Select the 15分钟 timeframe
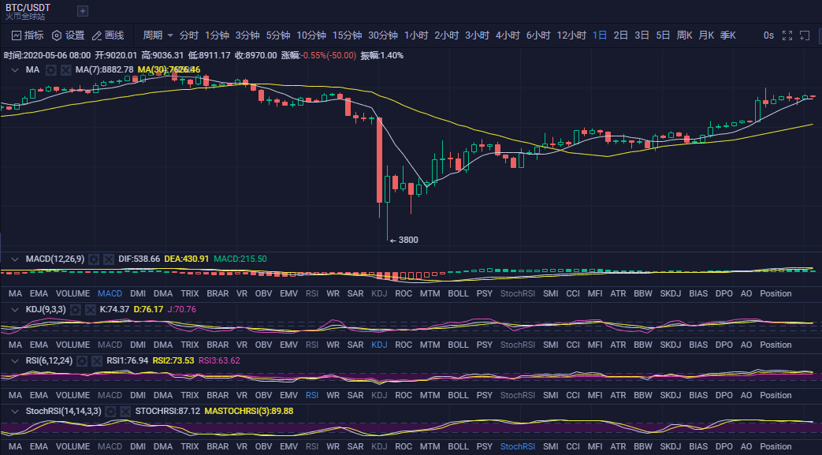 (347, 35)
